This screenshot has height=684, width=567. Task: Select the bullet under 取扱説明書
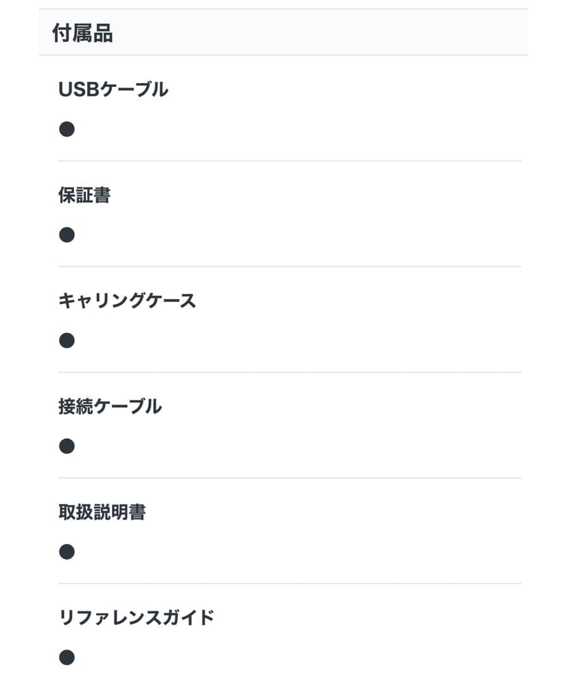click(x=67, y=552)
